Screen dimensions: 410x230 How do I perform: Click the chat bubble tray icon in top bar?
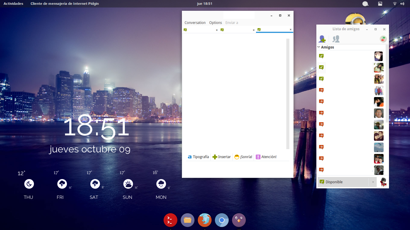365,4
